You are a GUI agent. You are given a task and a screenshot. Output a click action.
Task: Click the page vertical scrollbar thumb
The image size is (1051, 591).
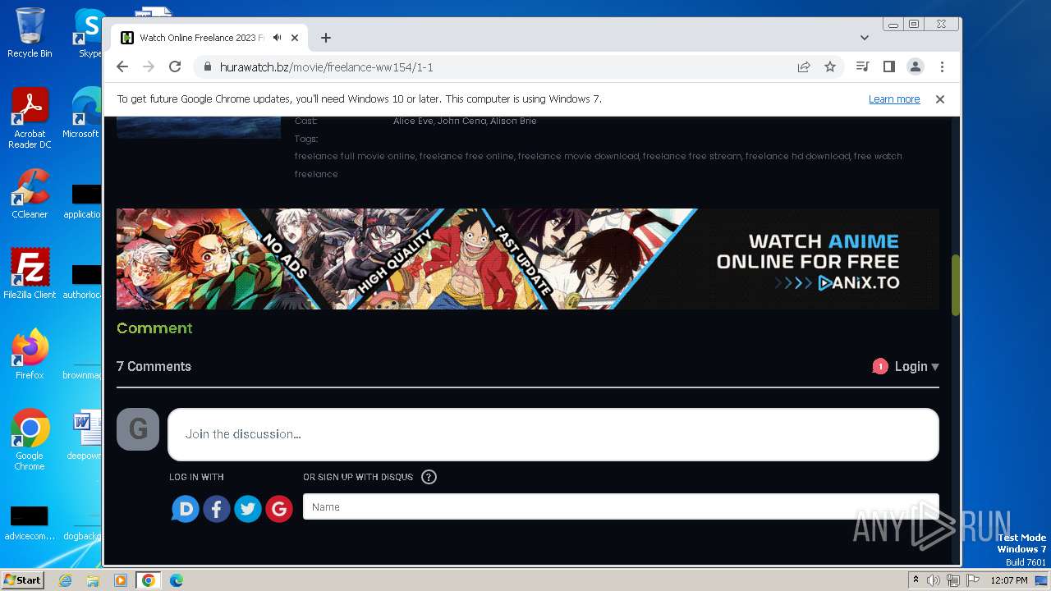[956, 286]
